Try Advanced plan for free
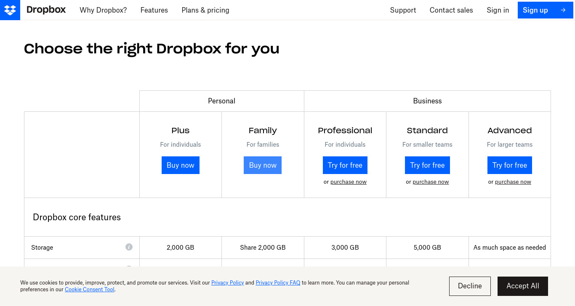Image resolution: width=575 pixels, height=306 pixels. pos(510,165)
